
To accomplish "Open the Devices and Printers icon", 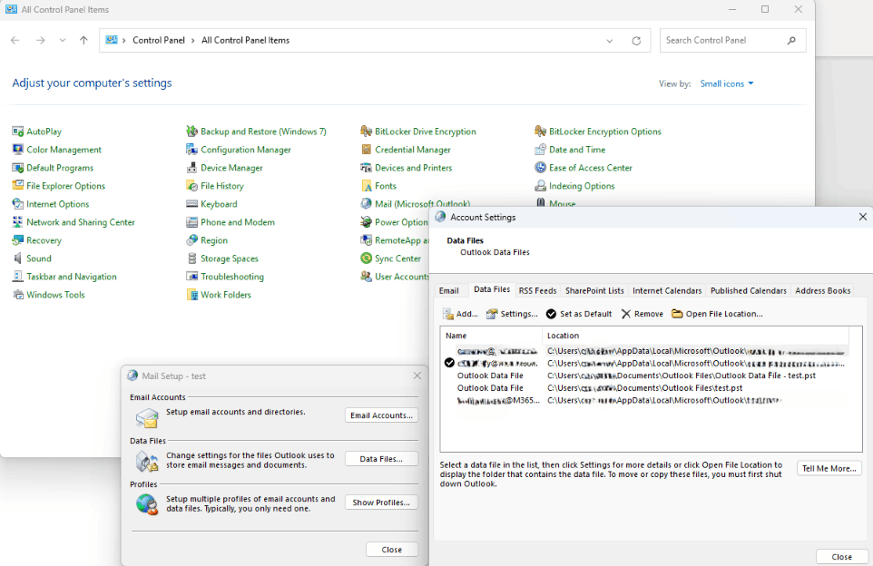I will (367, 168).
